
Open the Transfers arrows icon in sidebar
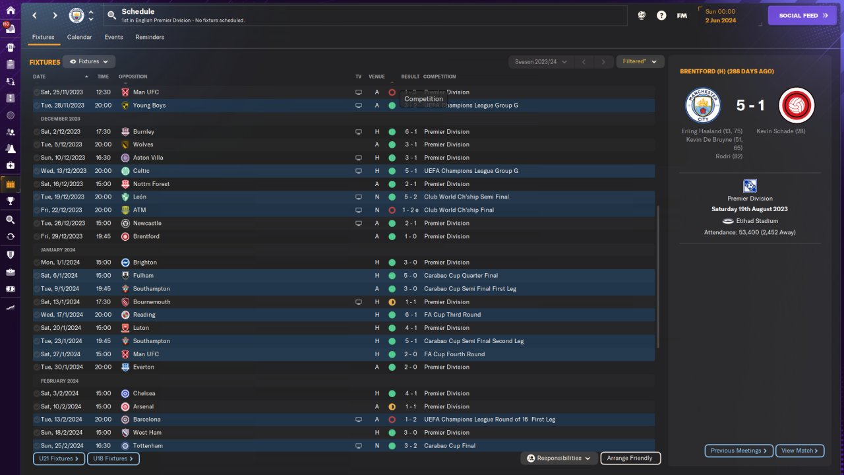coord(10,236)
